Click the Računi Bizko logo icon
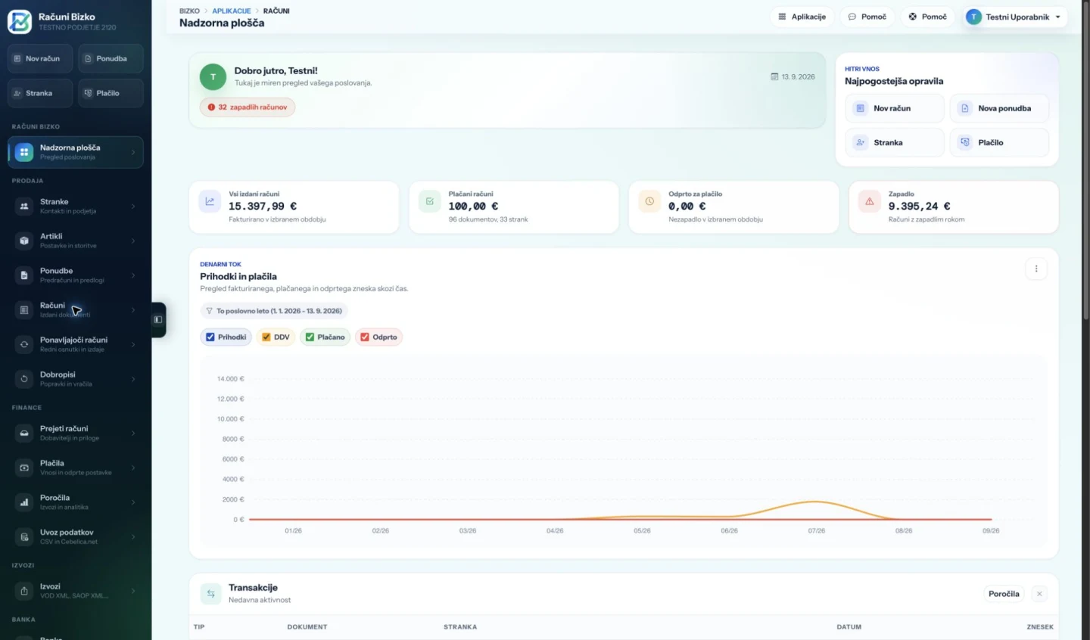The height and width of the screenshot is (640, 1090). coord(20,21)
